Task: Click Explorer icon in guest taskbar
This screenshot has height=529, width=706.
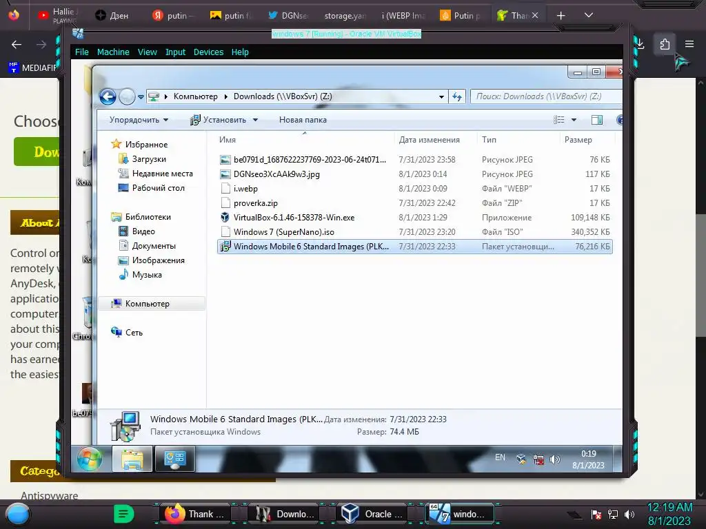Action: pyautogui.click(x=132, y=459)
